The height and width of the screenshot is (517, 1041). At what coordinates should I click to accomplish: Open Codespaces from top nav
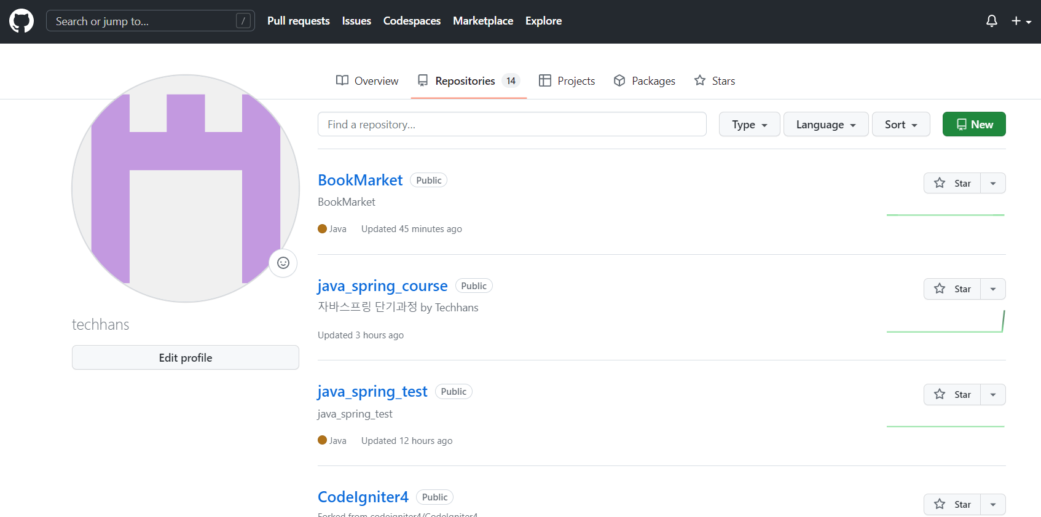[x=412, y=21]
